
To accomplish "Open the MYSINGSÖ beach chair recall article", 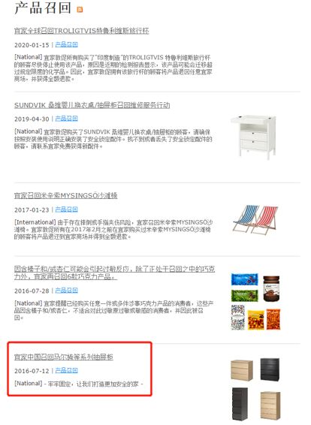I will pyautogui.click(x=65, y=195).
